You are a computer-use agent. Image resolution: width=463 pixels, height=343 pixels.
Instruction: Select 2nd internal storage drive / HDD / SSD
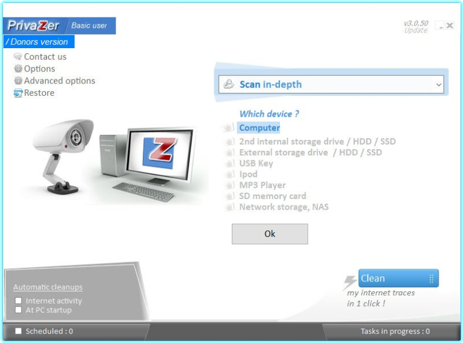point(317,142)
